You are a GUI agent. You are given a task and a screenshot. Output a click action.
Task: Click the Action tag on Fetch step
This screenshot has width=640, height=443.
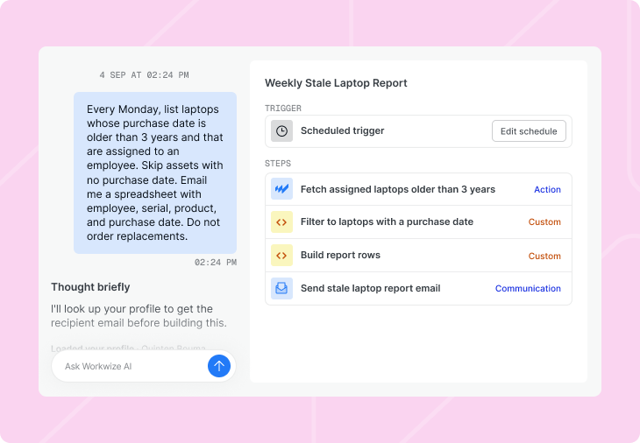pos(547,189)
